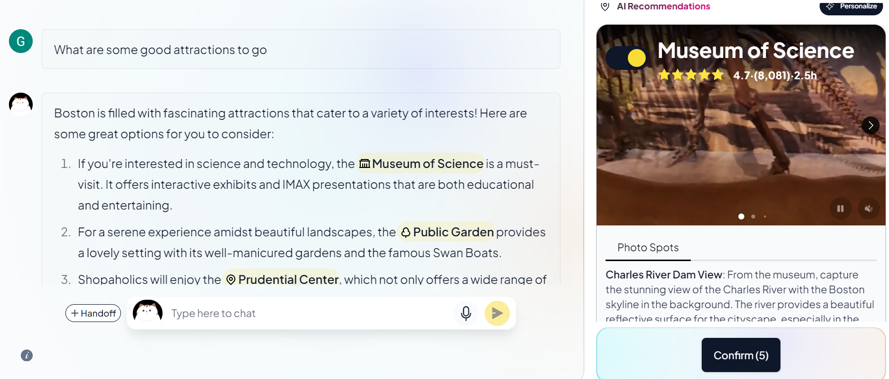Click the microphone voice input icon
Image resolution: width=889 pixels, height=379 pixels.
[466, 313]
